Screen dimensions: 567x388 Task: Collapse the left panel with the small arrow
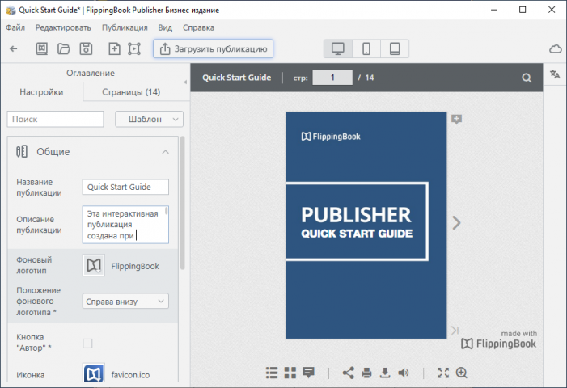tap(185, 82)
